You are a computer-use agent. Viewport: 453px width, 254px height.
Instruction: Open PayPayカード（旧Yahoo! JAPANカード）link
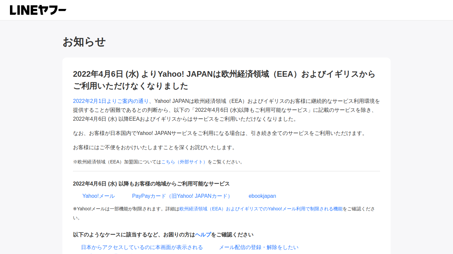pyautogui.click(x=182, y=196)
